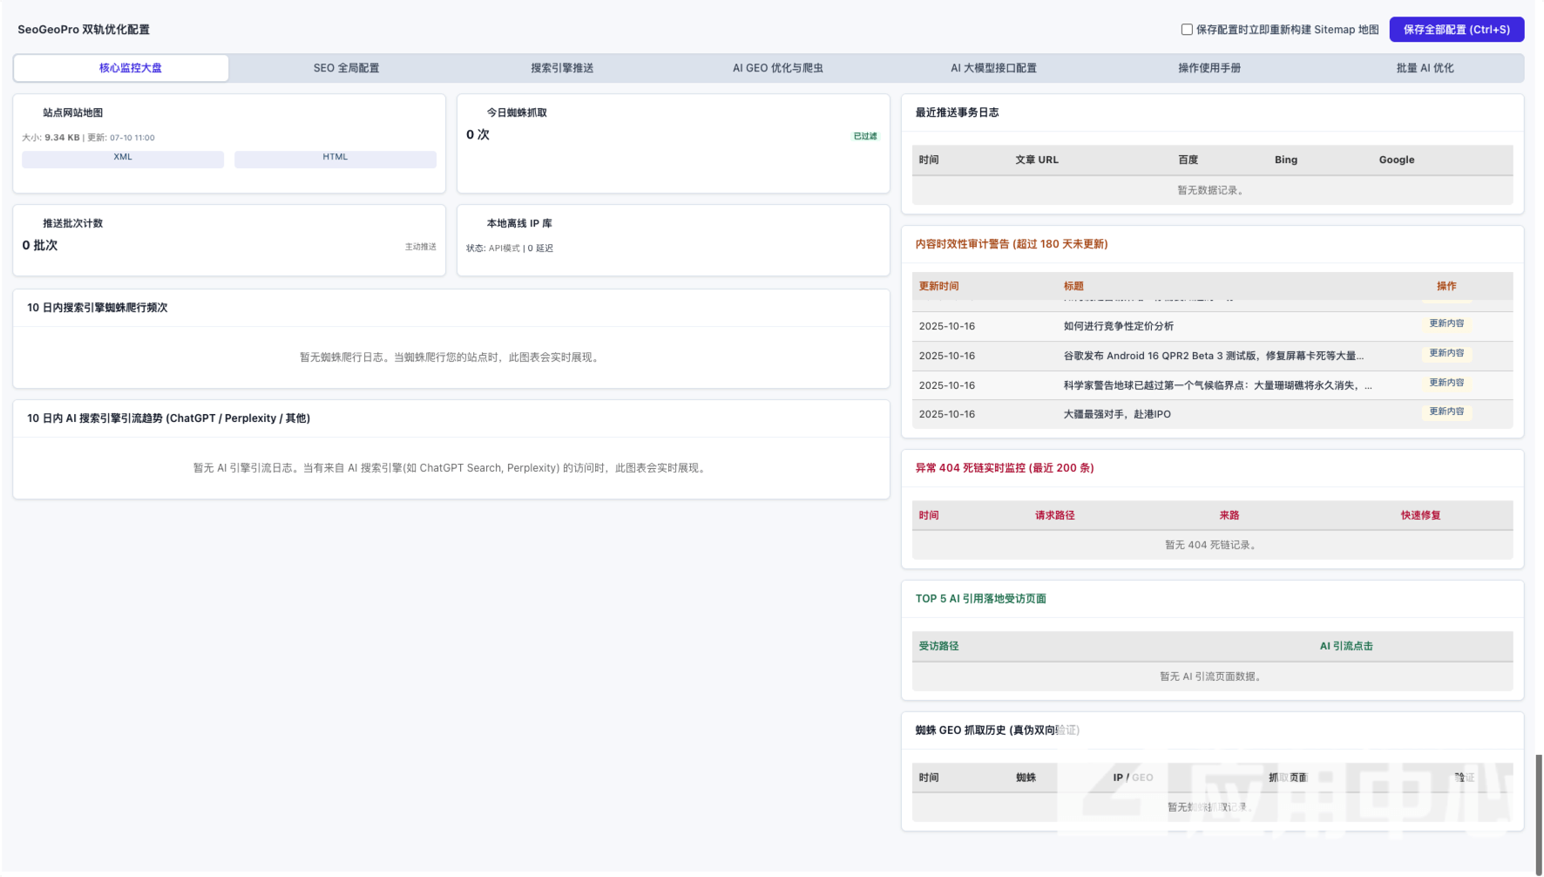
Task: Enable rebuild Sitemap on save checkbox
Action: tap(1187, 30)
